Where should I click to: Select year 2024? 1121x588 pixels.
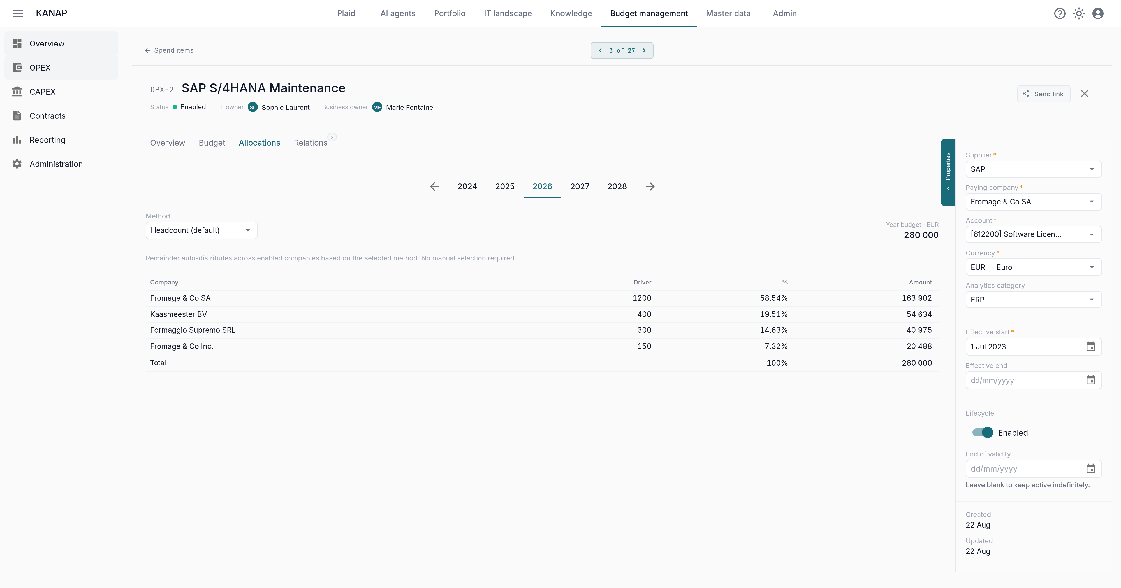click(467, 186)
